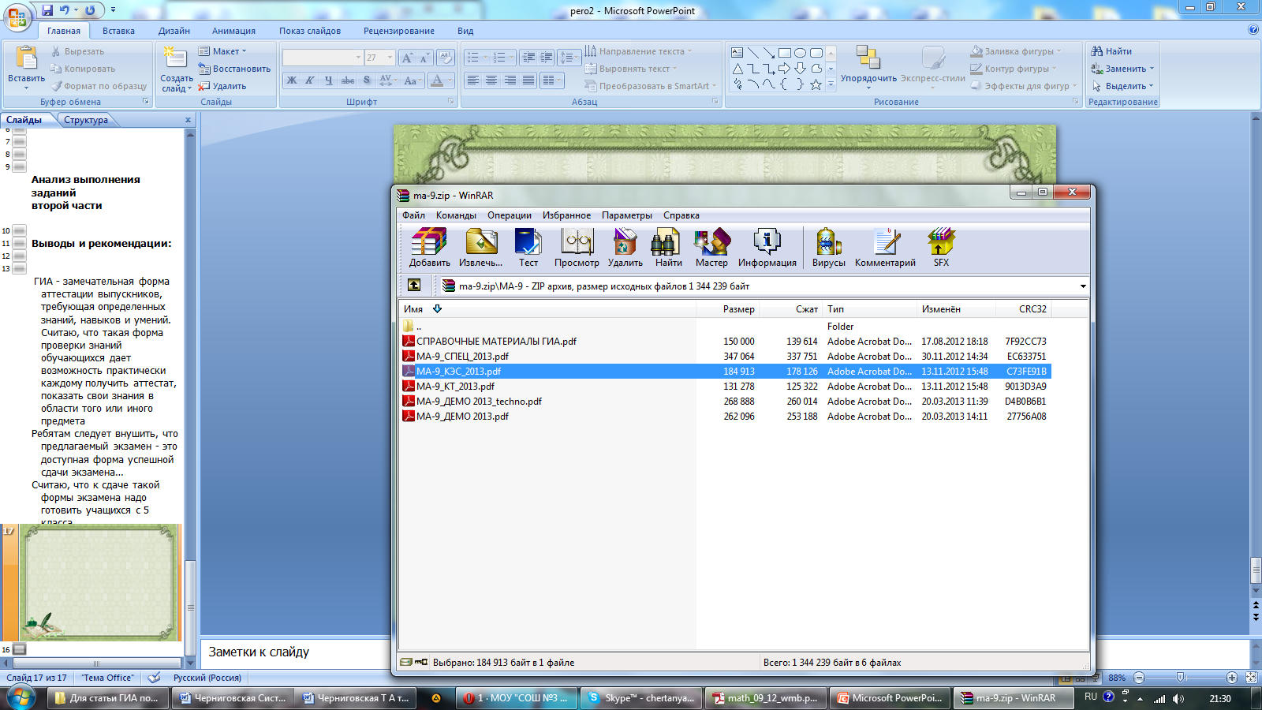The width and height of the screenshot is (1262, 710).
Task: Click Reset slide (Восстановить) button
Action: pyautogui.click(x=234, y=69)
